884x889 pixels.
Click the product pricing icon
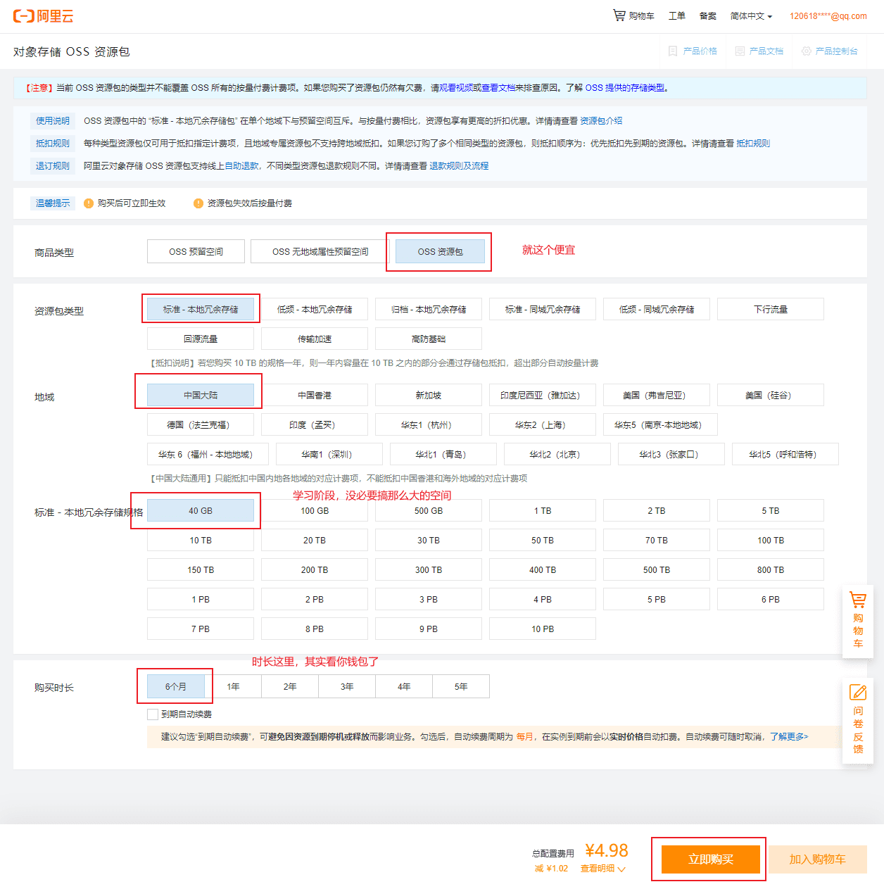pyautogui.click(x=673, y=51)
